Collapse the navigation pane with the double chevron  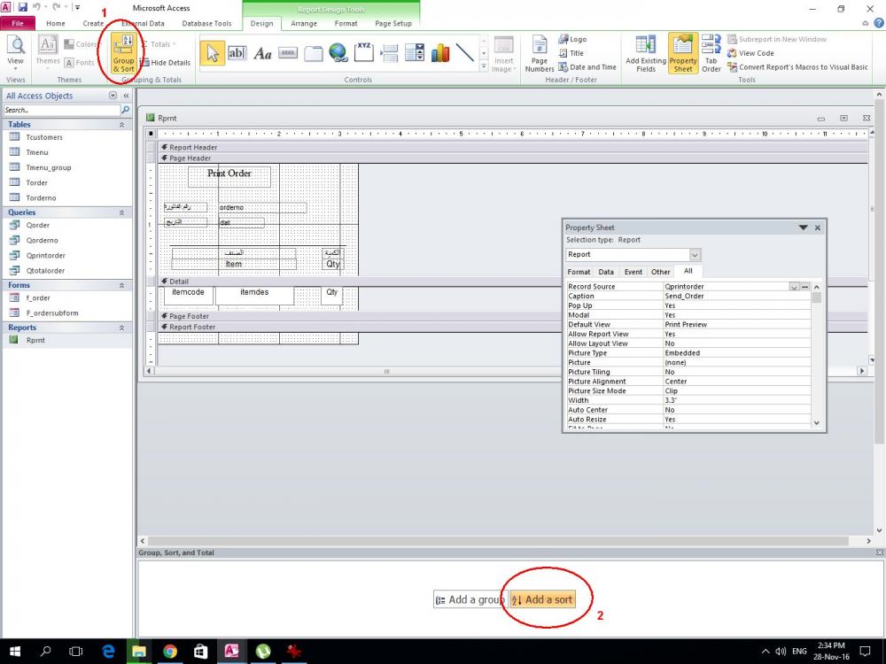126,96
